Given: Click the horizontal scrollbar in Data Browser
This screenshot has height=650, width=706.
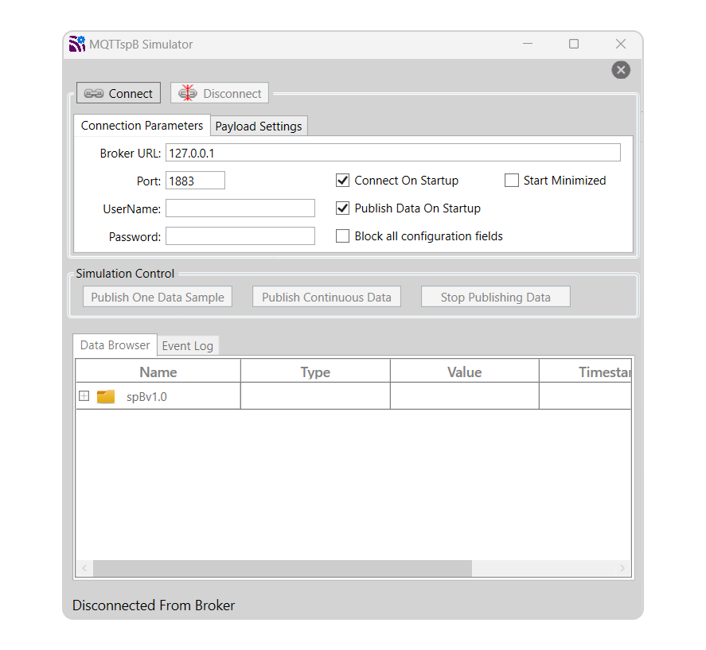Looking at the screenshot, I should 282,568.
